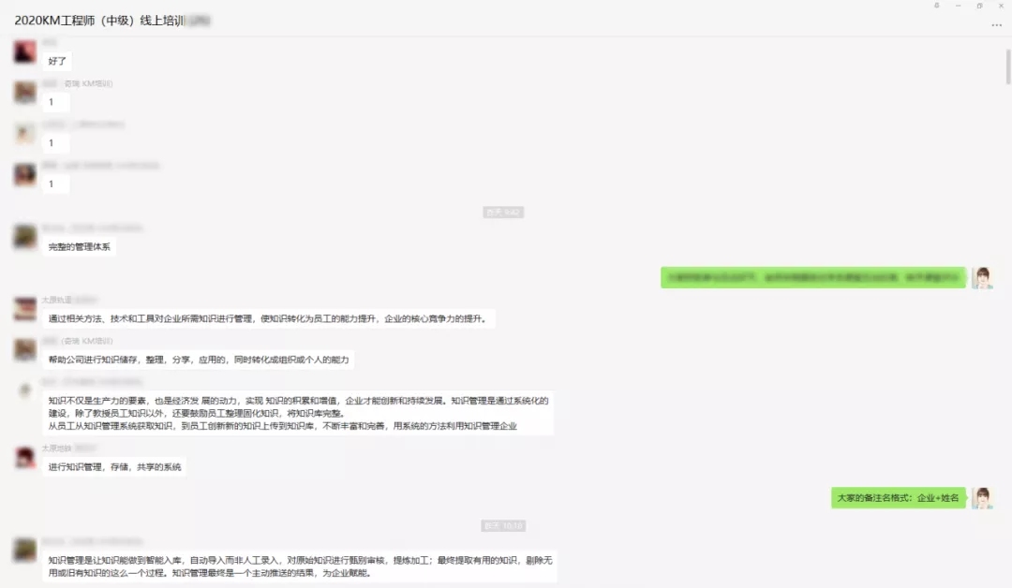Open the chat info three-dots menu
Viewport: 1012px width, 588px height.
996,25
